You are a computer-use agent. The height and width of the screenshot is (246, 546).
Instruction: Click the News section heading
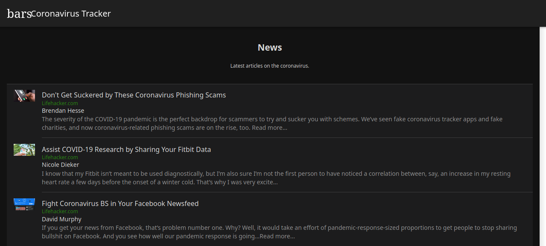tap(270, 47)
